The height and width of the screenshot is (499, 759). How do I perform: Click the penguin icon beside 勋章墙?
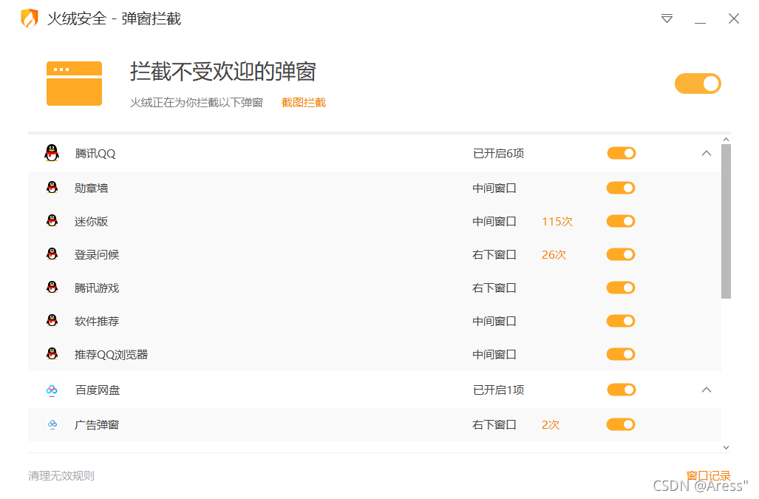tap(52, 187)
